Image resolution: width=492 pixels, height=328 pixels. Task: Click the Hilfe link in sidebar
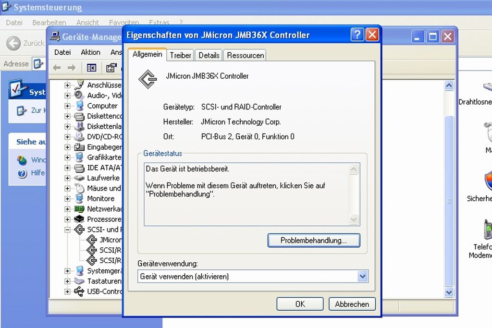pyautogui.click(x=37, y=173)
